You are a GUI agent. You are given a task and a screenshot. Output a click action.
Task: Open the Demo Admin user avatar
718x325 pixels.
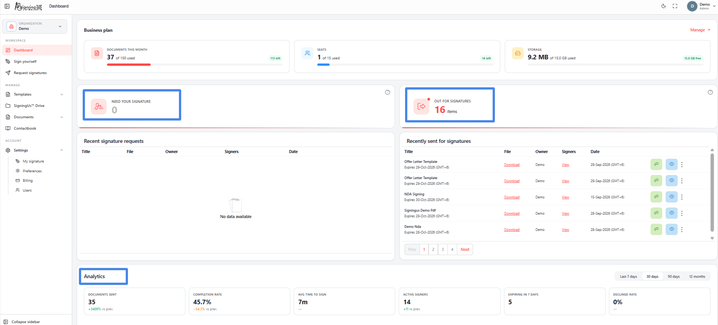[x=692, y=6]
